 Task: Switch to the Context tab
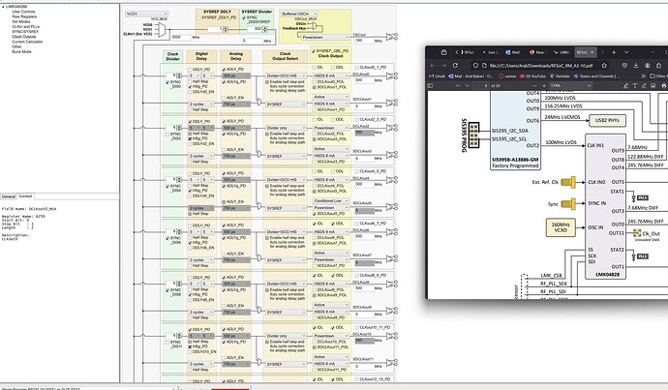25,196
